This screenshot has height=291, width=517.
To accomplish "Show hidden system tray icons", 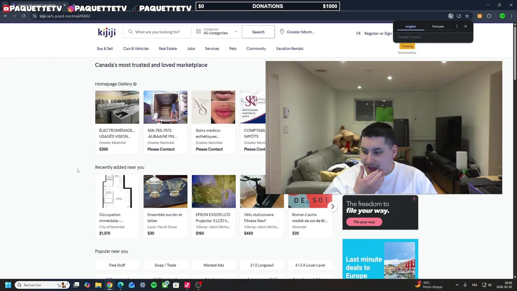I will tap(457, 285).
